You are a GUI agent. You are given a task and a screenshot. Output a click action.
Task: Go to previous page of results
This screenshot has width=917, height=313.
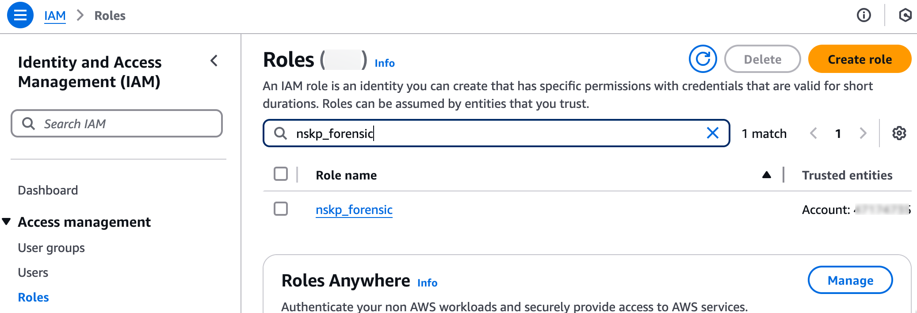(x=813, y=133)
